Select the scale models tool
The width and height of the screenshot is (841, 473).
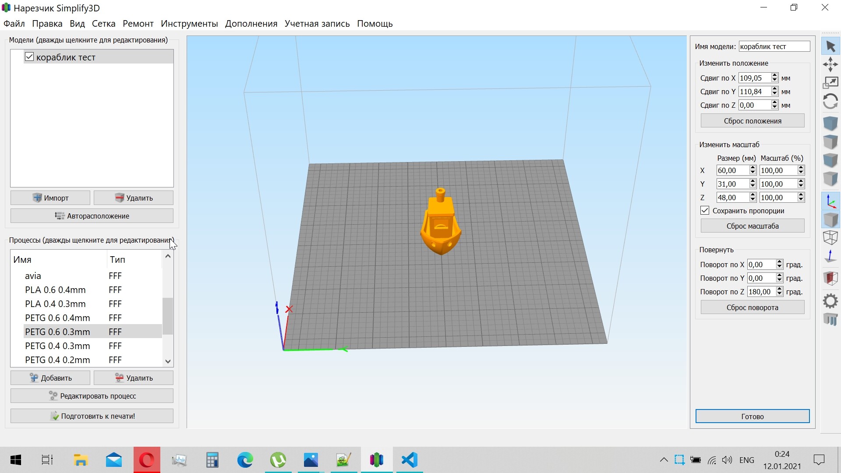(x=830, y=83)
